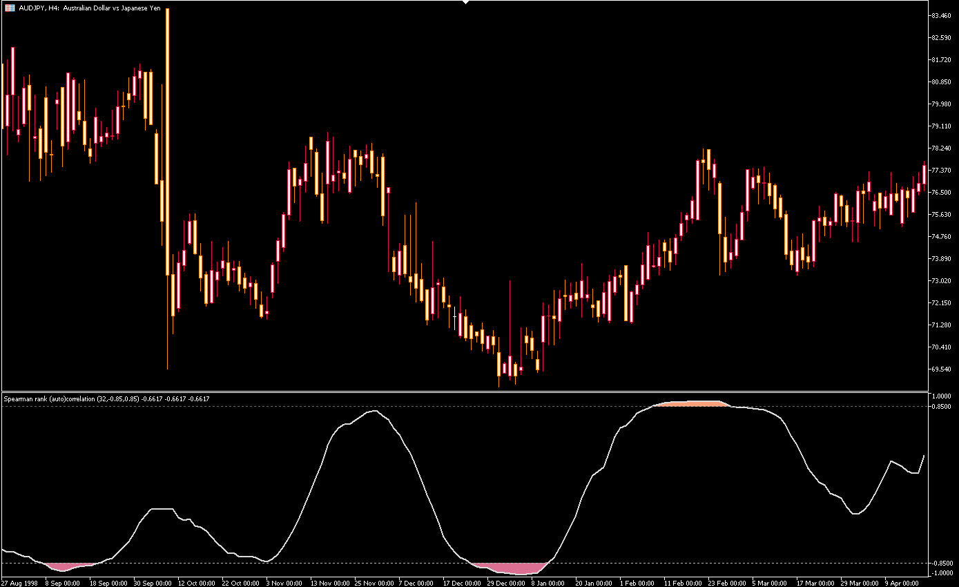959x587 pixels.
Task: Click the 69.540 price label on the scale
Action: click(x=941, y=369)
